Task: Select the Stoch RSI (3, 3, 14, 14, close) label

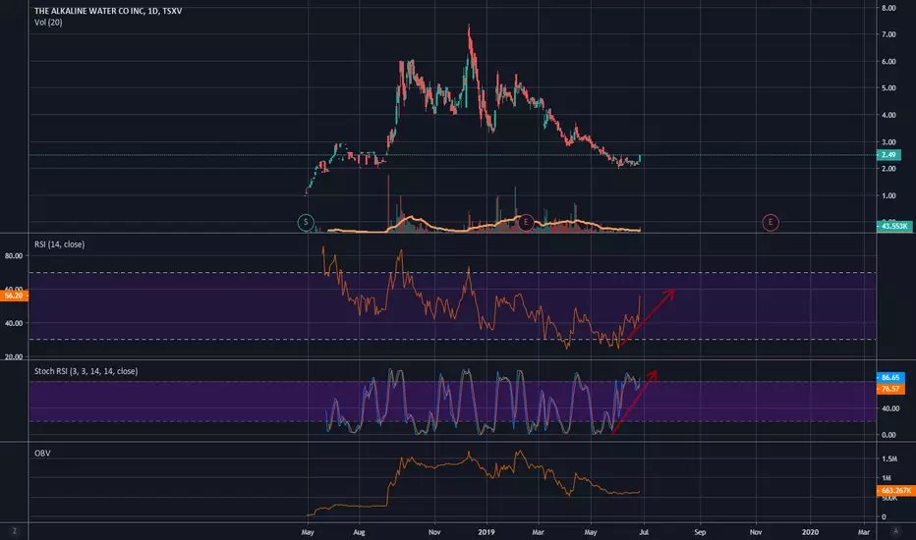Action: (86, 371)
